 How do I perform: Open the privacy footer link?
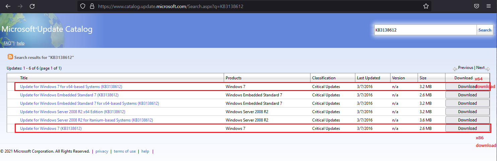coord(102,151)
